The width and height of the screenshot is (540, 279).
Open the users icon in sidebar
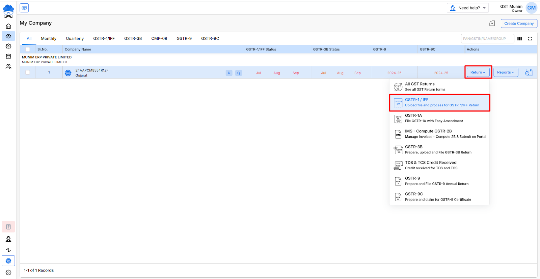(8, 67)
